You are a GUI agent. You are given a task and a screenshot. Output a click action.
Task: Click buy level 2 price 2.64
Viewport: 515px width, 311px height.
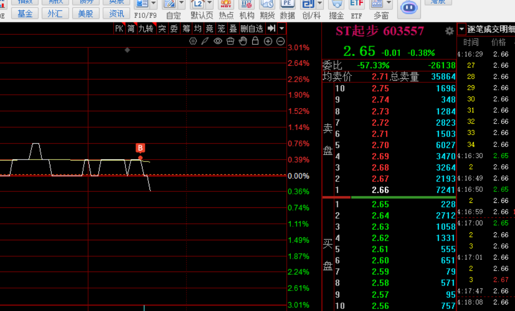(x=381, y=216)
